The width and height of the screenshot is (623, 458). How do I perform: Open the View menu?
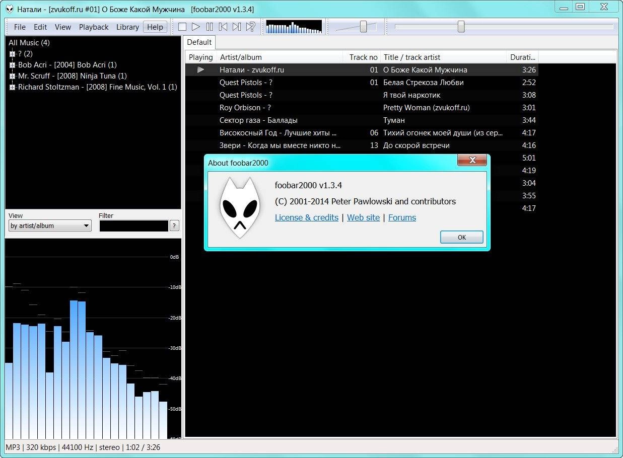tap(63, 27)
